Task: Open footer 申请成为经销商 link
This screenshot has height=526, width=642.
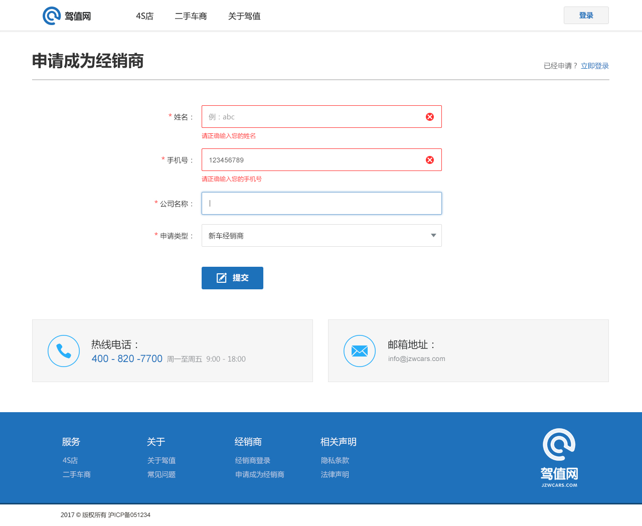Action: pos(260,474)
